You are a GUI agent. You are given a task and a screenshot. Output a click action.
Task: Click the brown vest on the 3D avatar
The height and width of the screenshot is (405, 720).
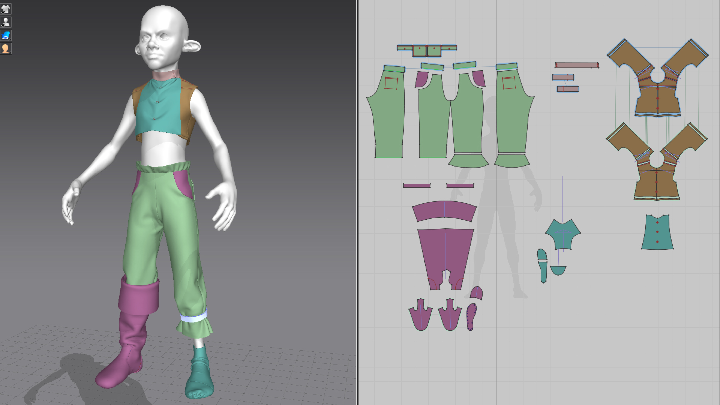tap(187, 112)
